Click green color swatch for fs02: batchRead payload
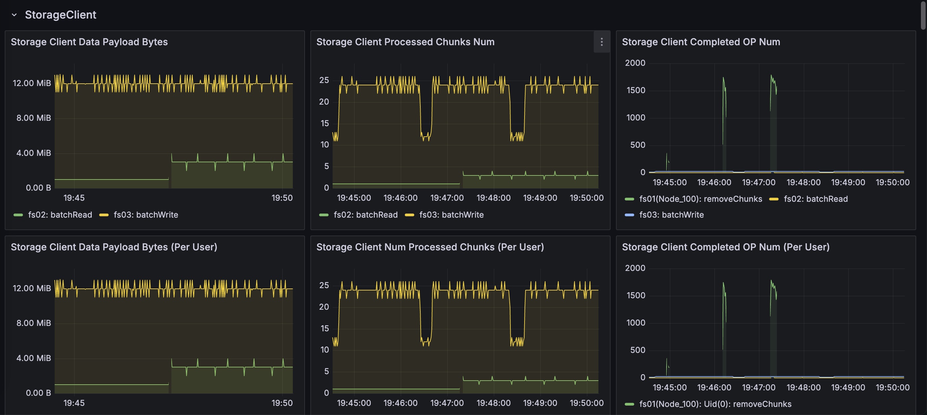This screenshot has height=415, width=927. pos(18,215)
